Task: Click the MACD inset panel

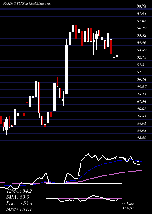Action: pos(84,199)
